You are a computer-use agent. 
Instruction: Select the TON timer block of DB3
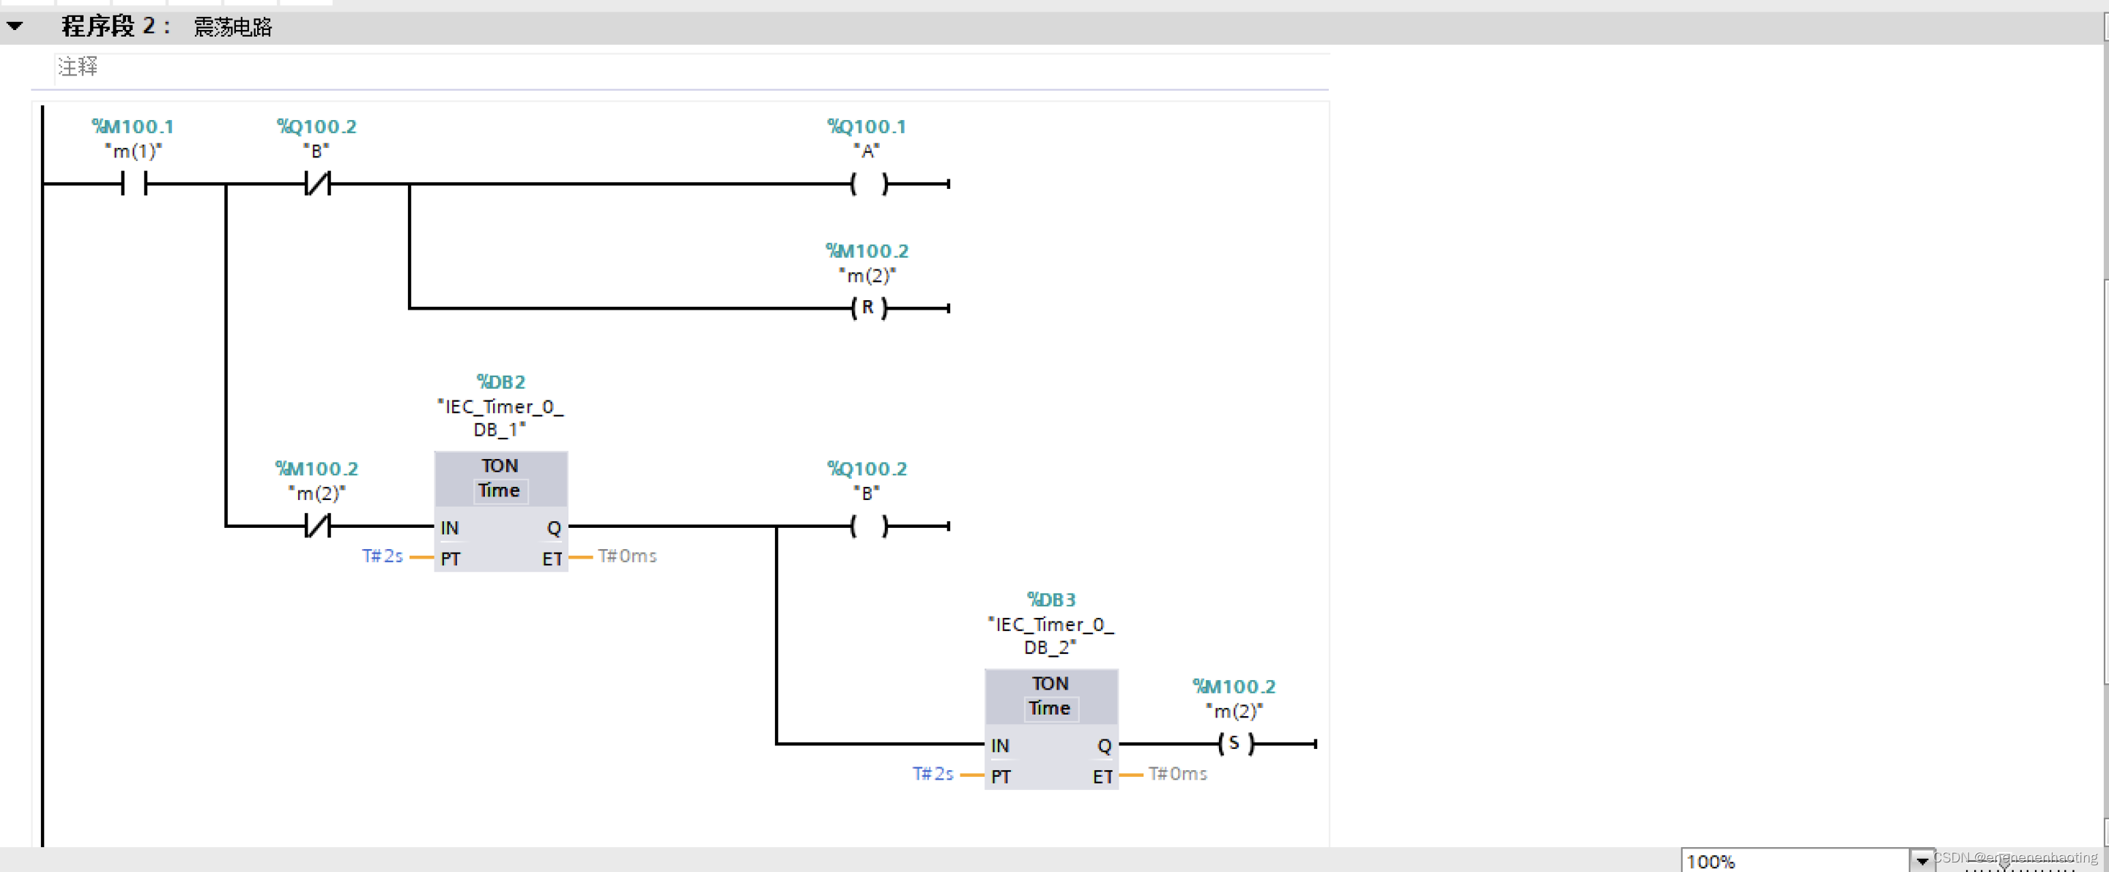1051,728
